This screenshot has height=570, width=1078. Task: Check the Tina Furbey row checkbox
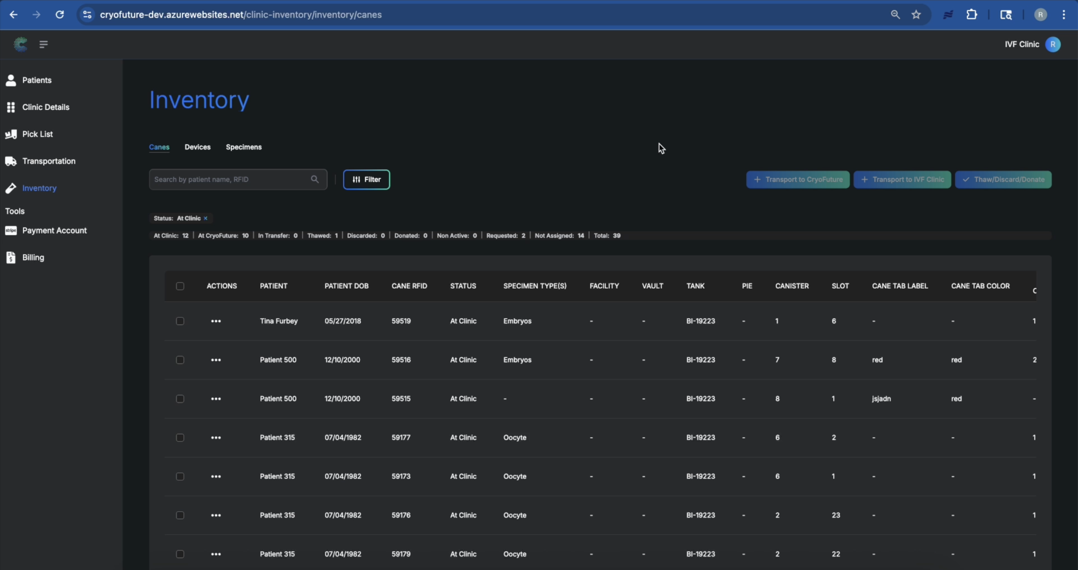point(180,321)
